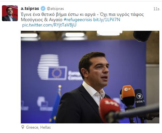Open the @atsipras handle link

55,9
